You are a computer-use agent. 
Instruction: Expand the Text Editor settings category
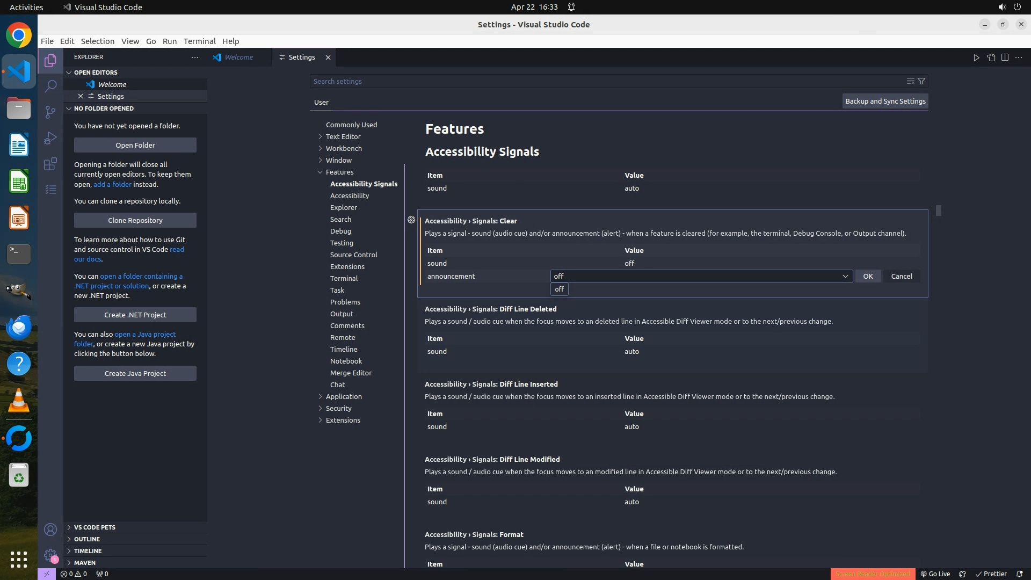[343, 136]
